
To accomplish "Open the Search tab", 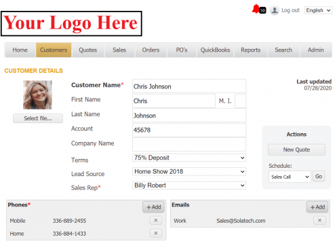I will [x=283, y=50].
